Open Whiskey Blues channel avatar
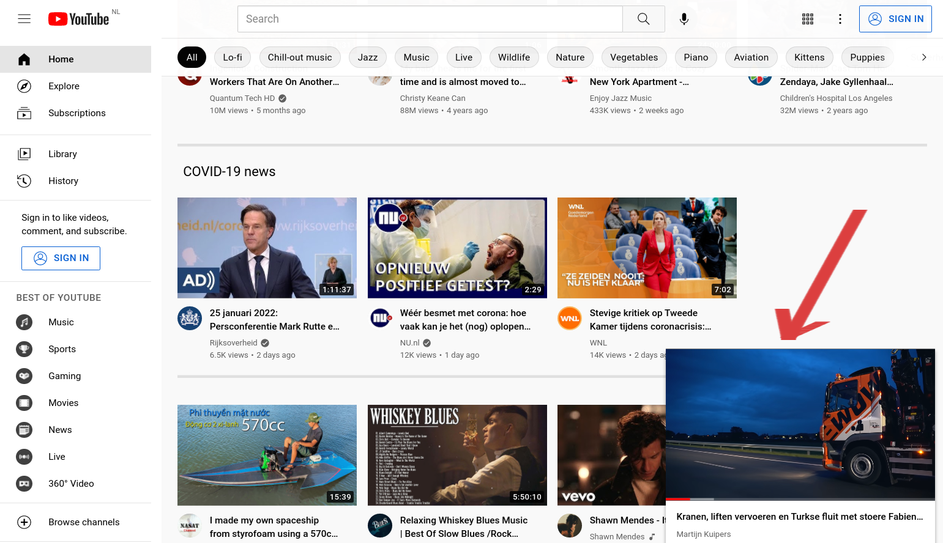Image resolution: width=943 pixels, height=543 pixels. click(380, 526)
